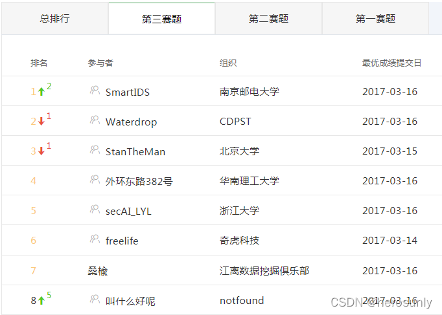Click organization 南京邮电大学
The width and height of the screenshot is (442, 315).
(249, 92)
